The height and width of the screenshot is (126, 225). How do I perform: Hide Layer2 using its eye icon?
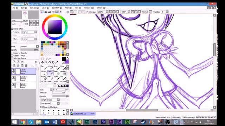(x=13, y=77)
